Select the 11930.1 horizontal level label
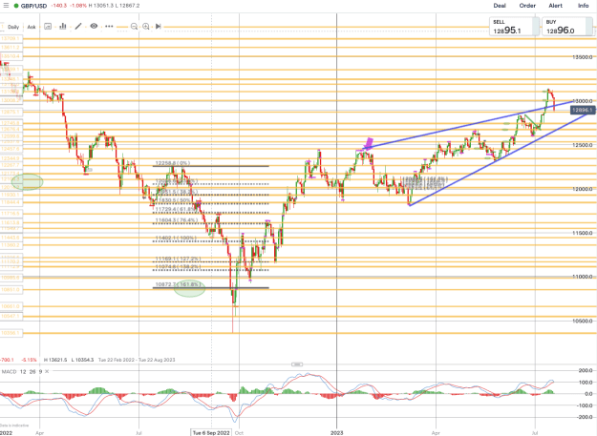This screenshot has height=436, width=597. pos(11,195)
